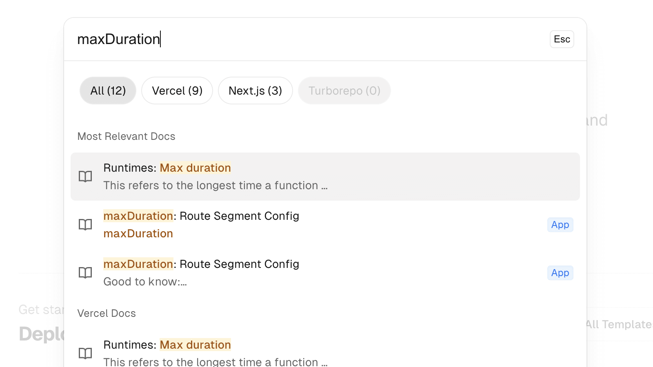Click the 'Good to know:' snippet text
The width and height of the screenshot is (653, 367).
tap(145, 282)
